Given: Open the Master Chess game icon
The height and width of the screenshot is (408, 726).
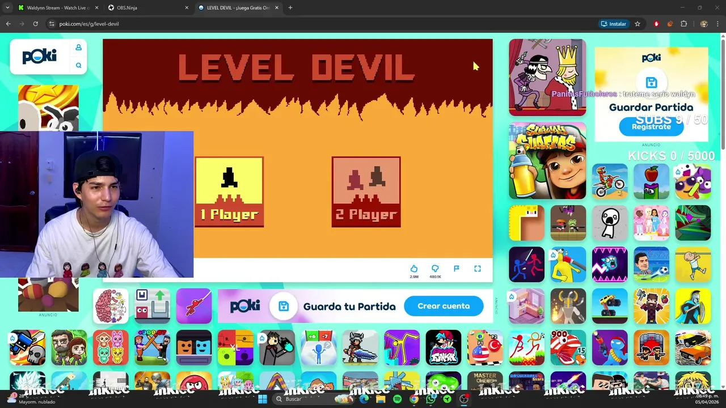Looking at the screenshot, I should pos(485,381).
